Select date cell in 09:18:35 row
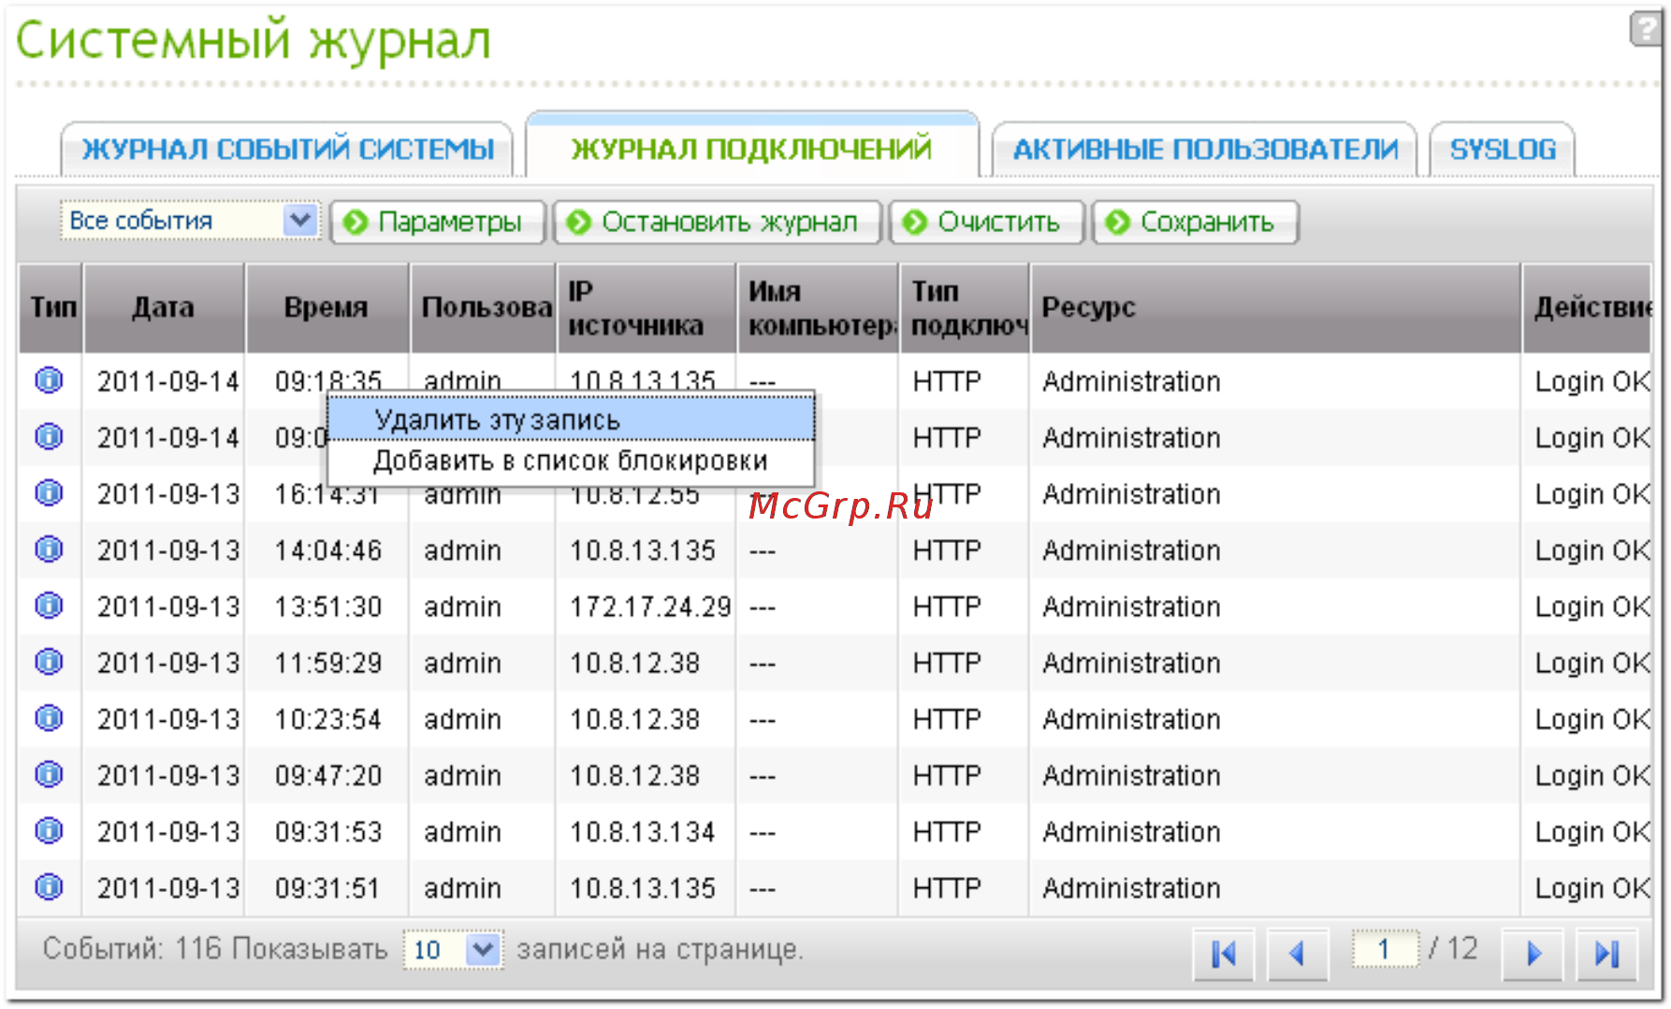This screenshot has width=1671, height=1009. pyautogui.click(x=168, y=381)
